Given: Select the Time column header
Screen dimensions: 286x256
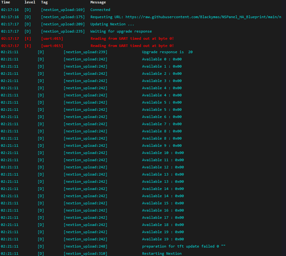Looking at the screenshot, I should 5,2.
